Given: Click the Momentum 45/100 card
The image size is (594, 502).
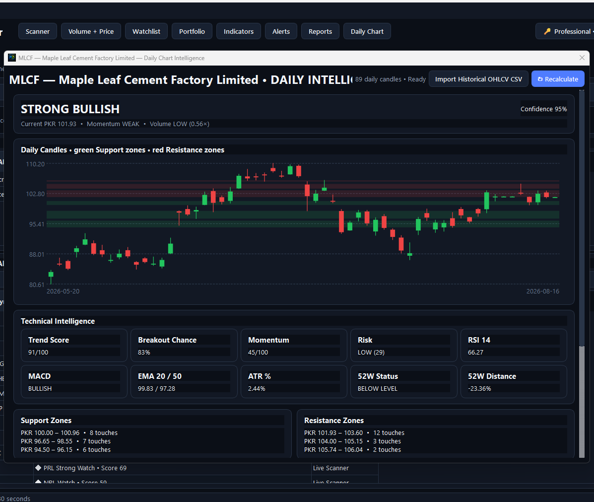Looking at the screenshot, I should pos(294,346).
